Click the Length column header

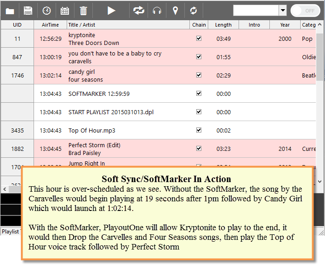coord(223,25)
